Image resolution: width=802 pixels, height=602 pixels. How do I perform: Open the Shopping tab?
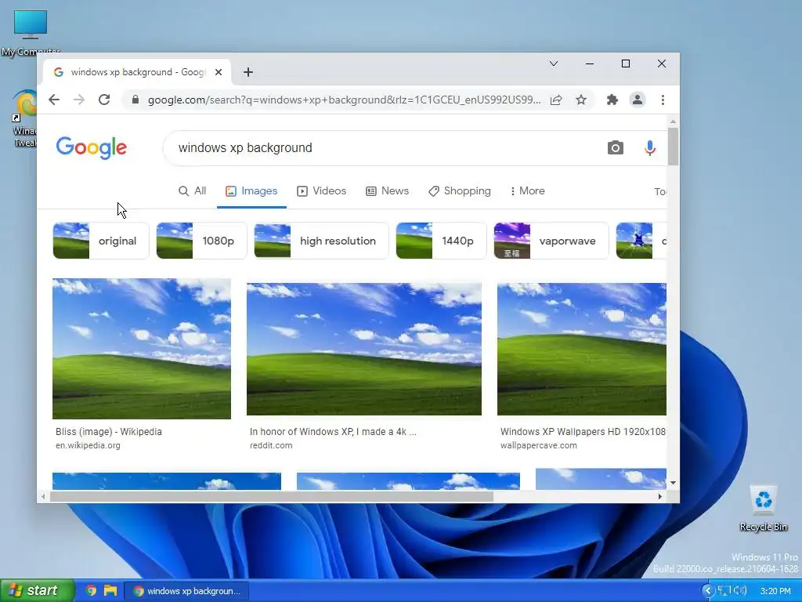(x=459, y=191)
